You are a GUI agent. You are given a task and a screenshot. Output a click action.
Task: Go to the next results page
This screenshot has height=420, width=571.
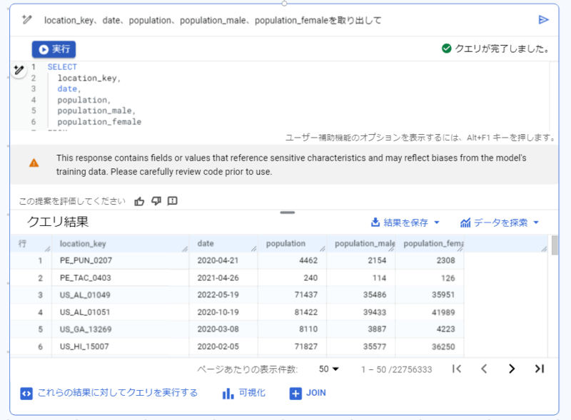[512, 369]
